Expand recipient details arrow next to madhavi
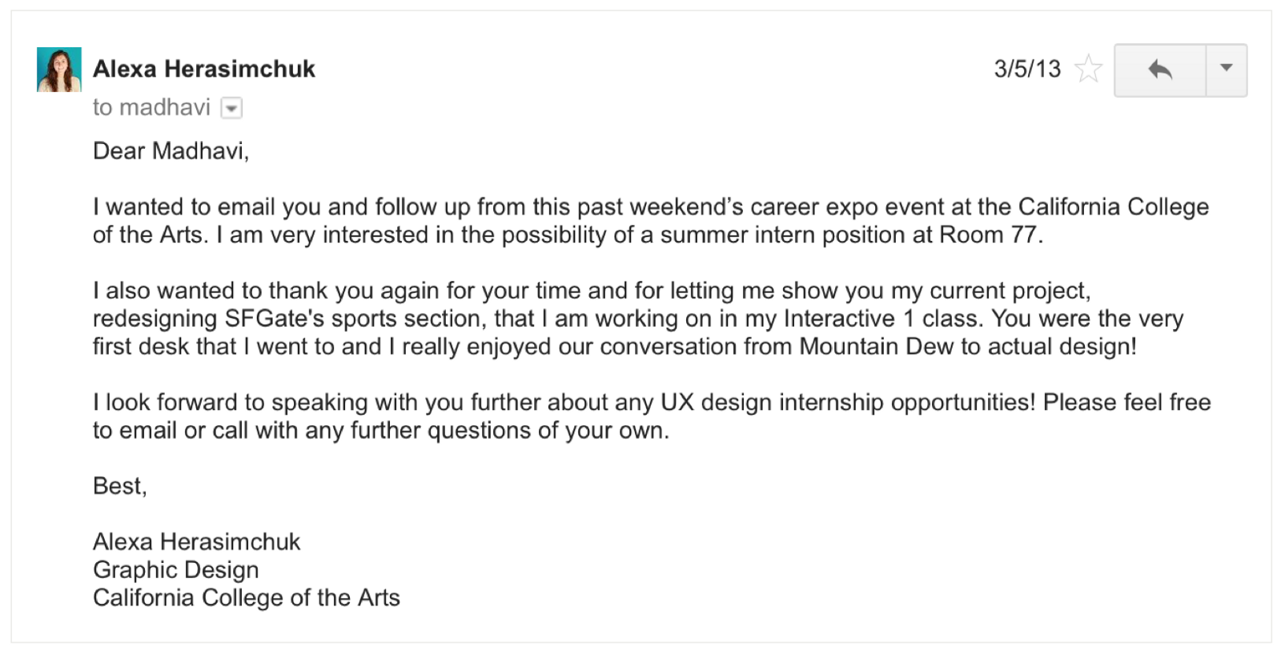This screenshot has height=655, width=1281. click(x=231, y=108)
